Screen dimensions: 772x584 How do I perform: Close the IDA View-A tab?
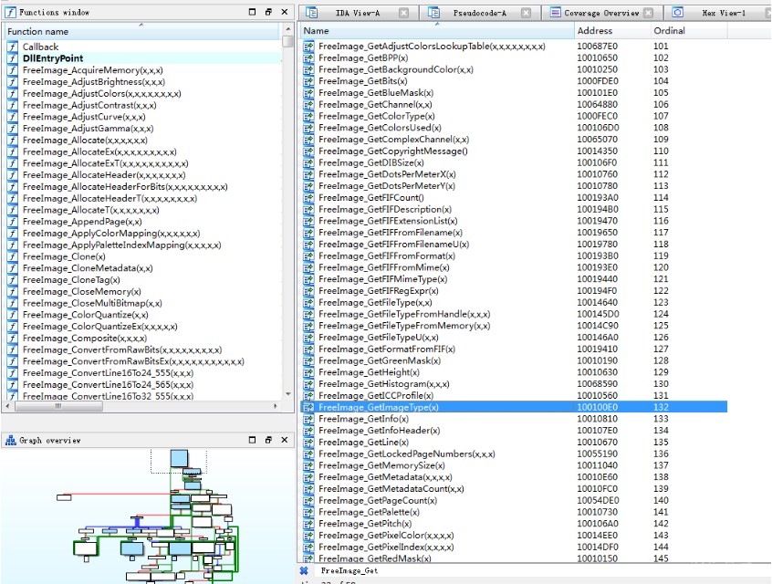pyautogui.click(x=403, y=13)
